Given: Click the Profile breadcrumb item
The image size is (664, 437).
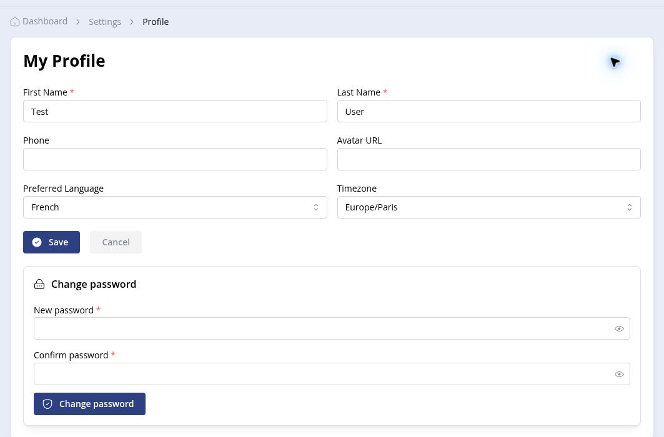Looking at the screenshot, I should pyautogui.click(x=156, y=22).
